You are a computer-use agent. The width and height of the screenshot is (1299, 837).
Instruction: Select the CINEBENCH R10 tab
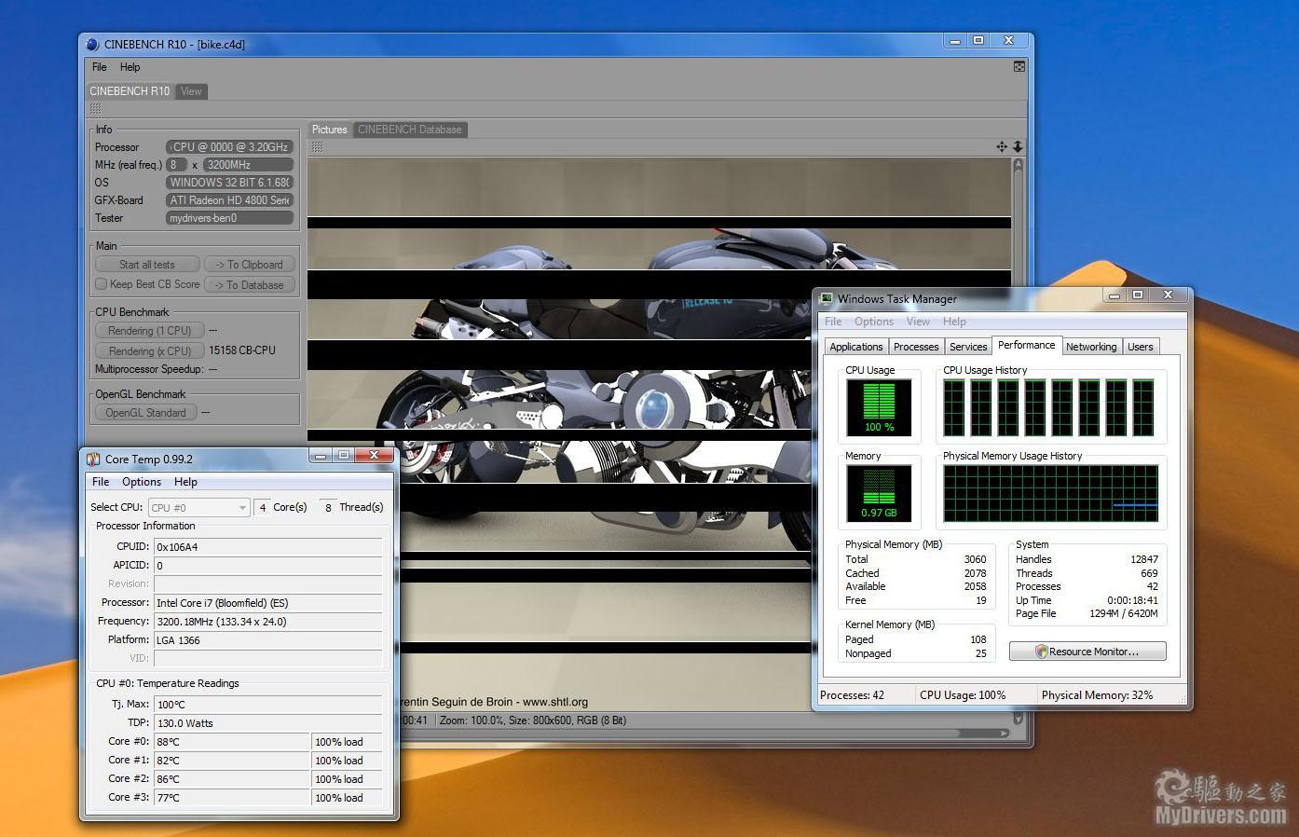pyautogui.click(x=130, y=91)
